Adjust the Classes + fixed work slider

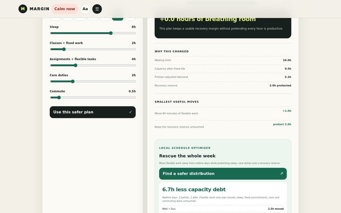pos(93,49)
